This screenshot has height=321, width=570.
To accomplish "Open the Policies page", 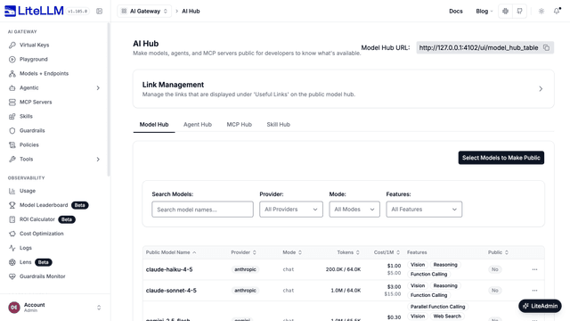I will (29, 144).
